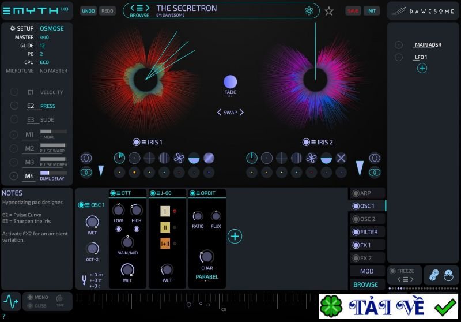This screenshot has width=461, height=322.
Task: Open the Setup gear icon
Action: [13, 28]
